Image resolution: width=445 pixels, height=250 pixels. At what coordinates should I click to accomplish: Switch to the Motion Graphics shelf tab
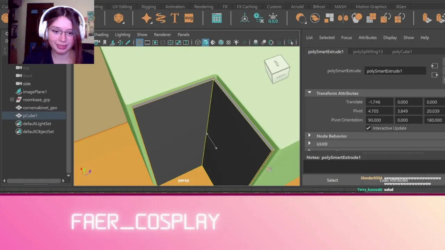(371, 7)
